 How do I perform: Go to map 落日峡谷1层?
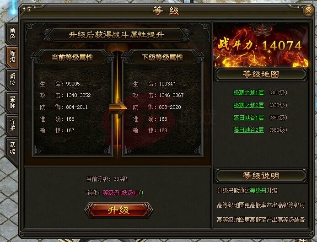(249, 118)
